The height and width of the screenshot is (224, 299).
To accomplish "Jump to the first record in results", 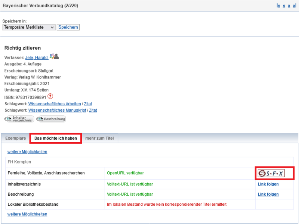I will click(x=278, y=6).
